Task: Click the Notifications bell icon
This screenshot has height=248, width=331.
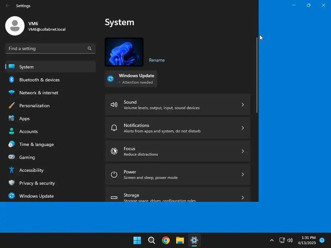Action: pyautogui.click(x=114, y=128)
